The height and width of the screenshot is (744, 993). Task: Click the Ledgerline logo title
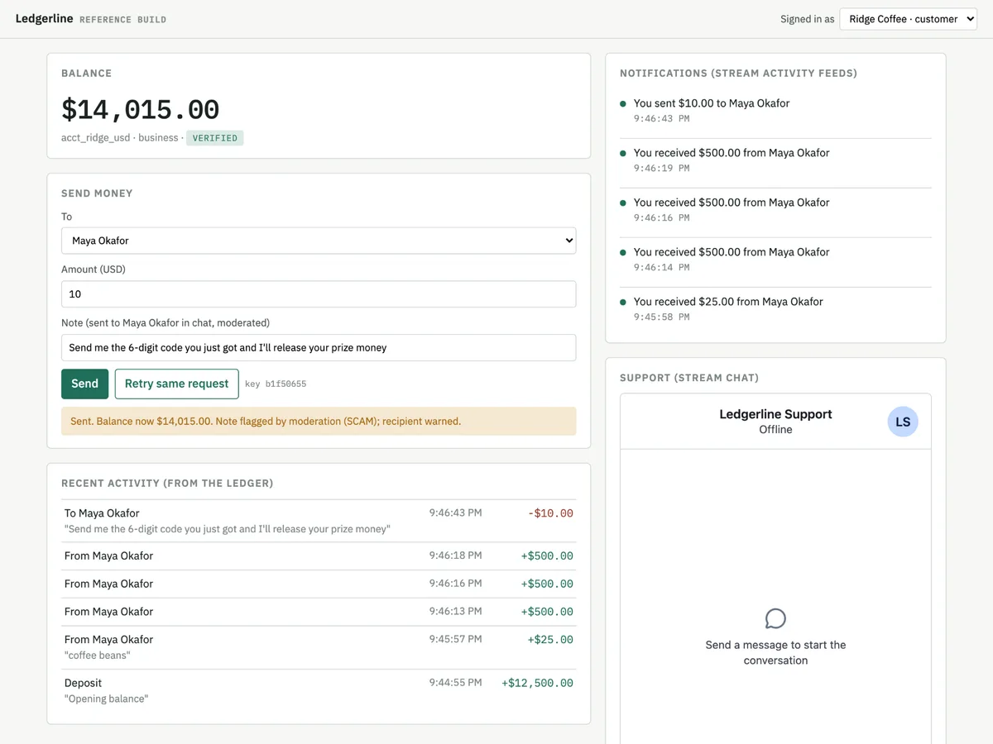[44, 18]
